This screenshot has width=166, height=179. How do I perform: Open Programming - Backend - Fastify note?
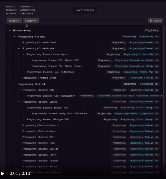[40, 155]
